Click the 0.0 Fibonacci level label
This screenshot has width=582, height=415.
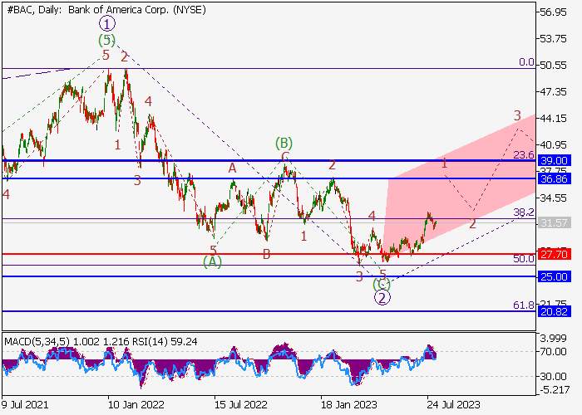click(526, 62)
